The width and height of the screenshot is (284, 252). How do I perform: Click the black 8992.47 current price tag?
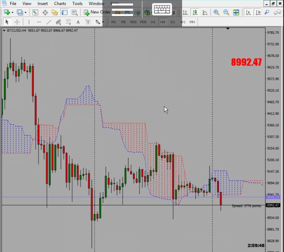click(x=273, y=205)
